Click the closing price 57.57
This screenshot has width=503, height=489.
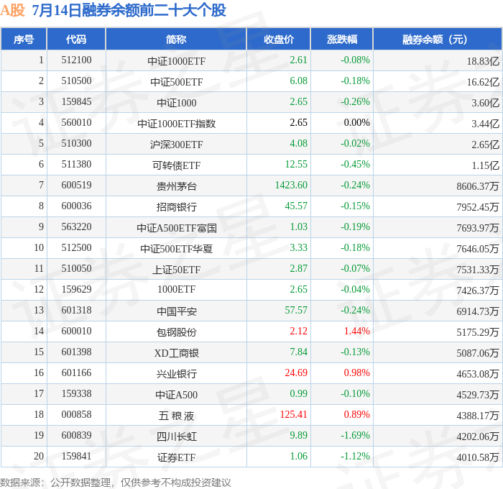click(x=296, y=311)
